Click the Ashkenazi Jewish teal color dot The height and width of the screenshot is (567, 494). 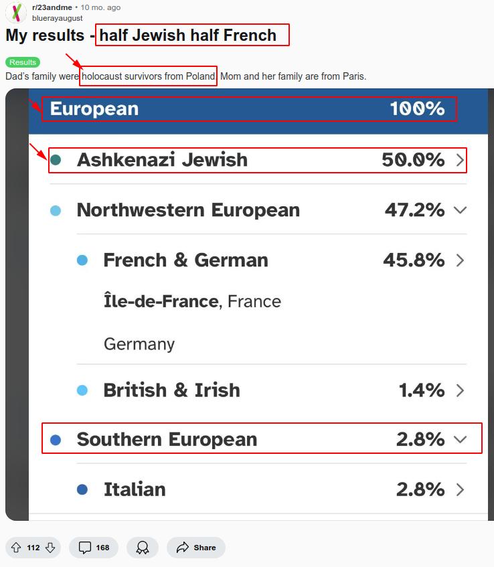tap(56, 160)
